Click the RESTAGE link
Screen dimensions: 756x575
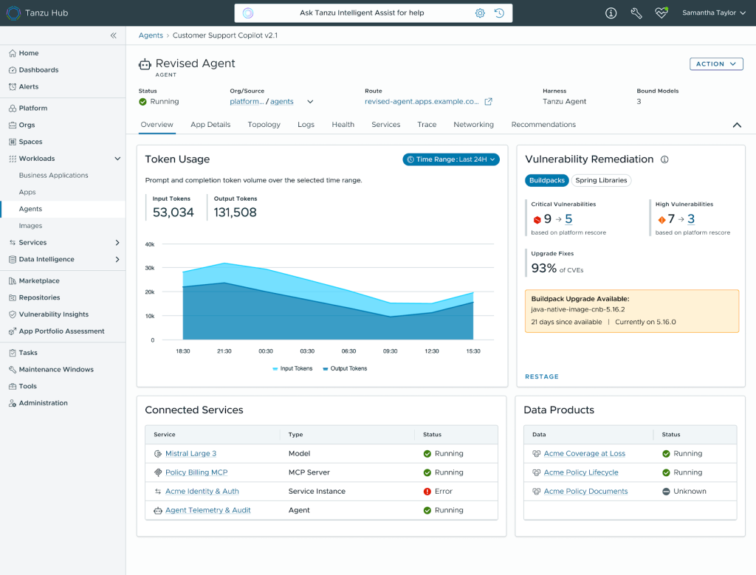click(x=541, y=376)
